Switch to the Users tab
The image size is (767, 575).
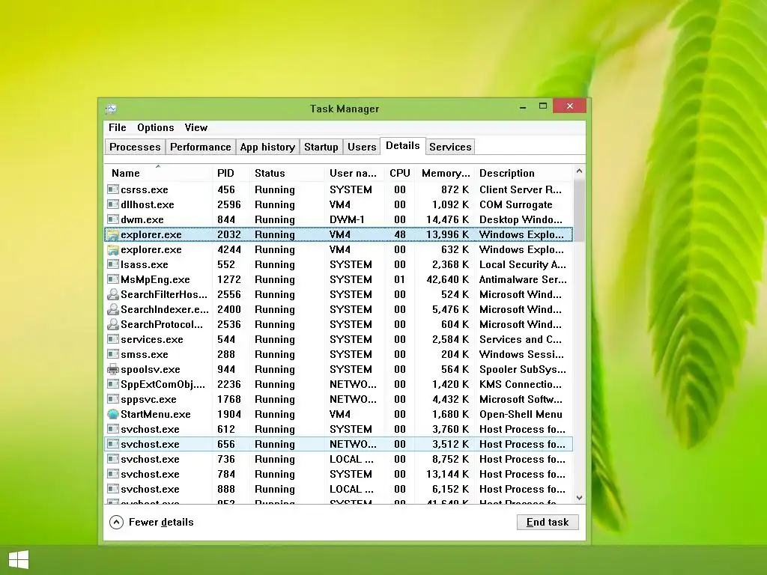[362, 147]
